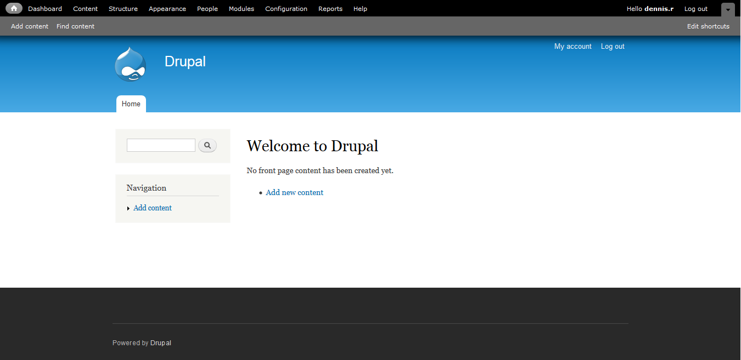Select the Home tab
The image size is (741, 360).
(x=131, y=104)
